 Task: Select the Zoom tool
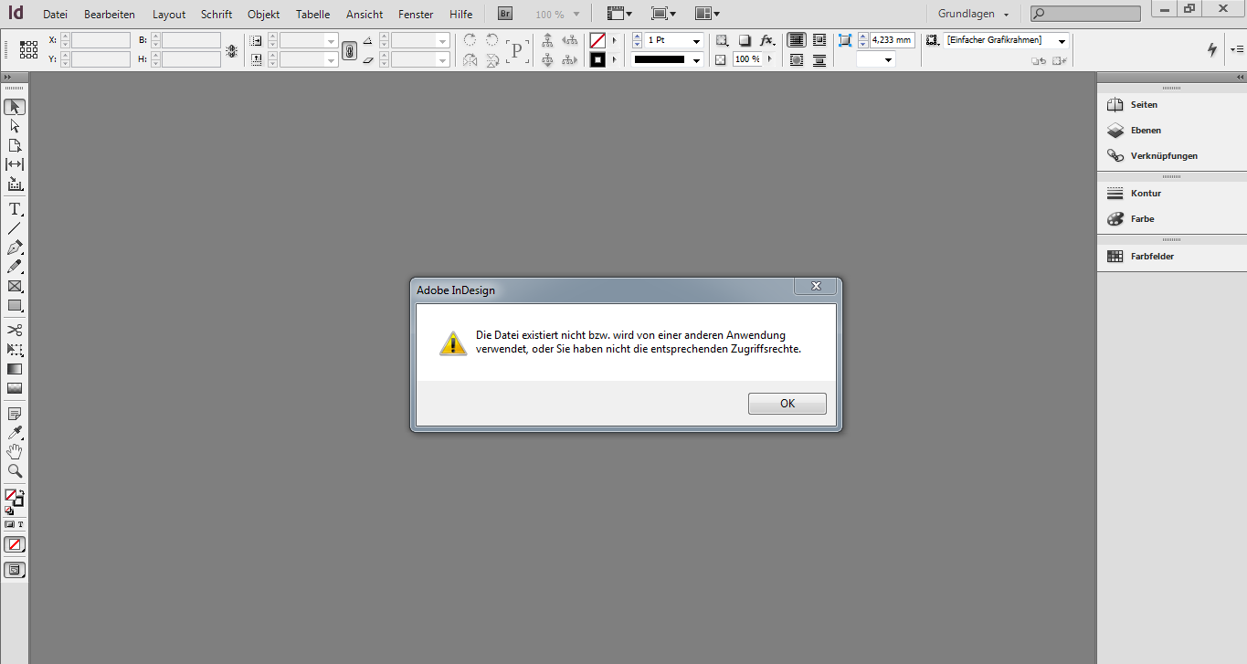click(x=15, y=471)
